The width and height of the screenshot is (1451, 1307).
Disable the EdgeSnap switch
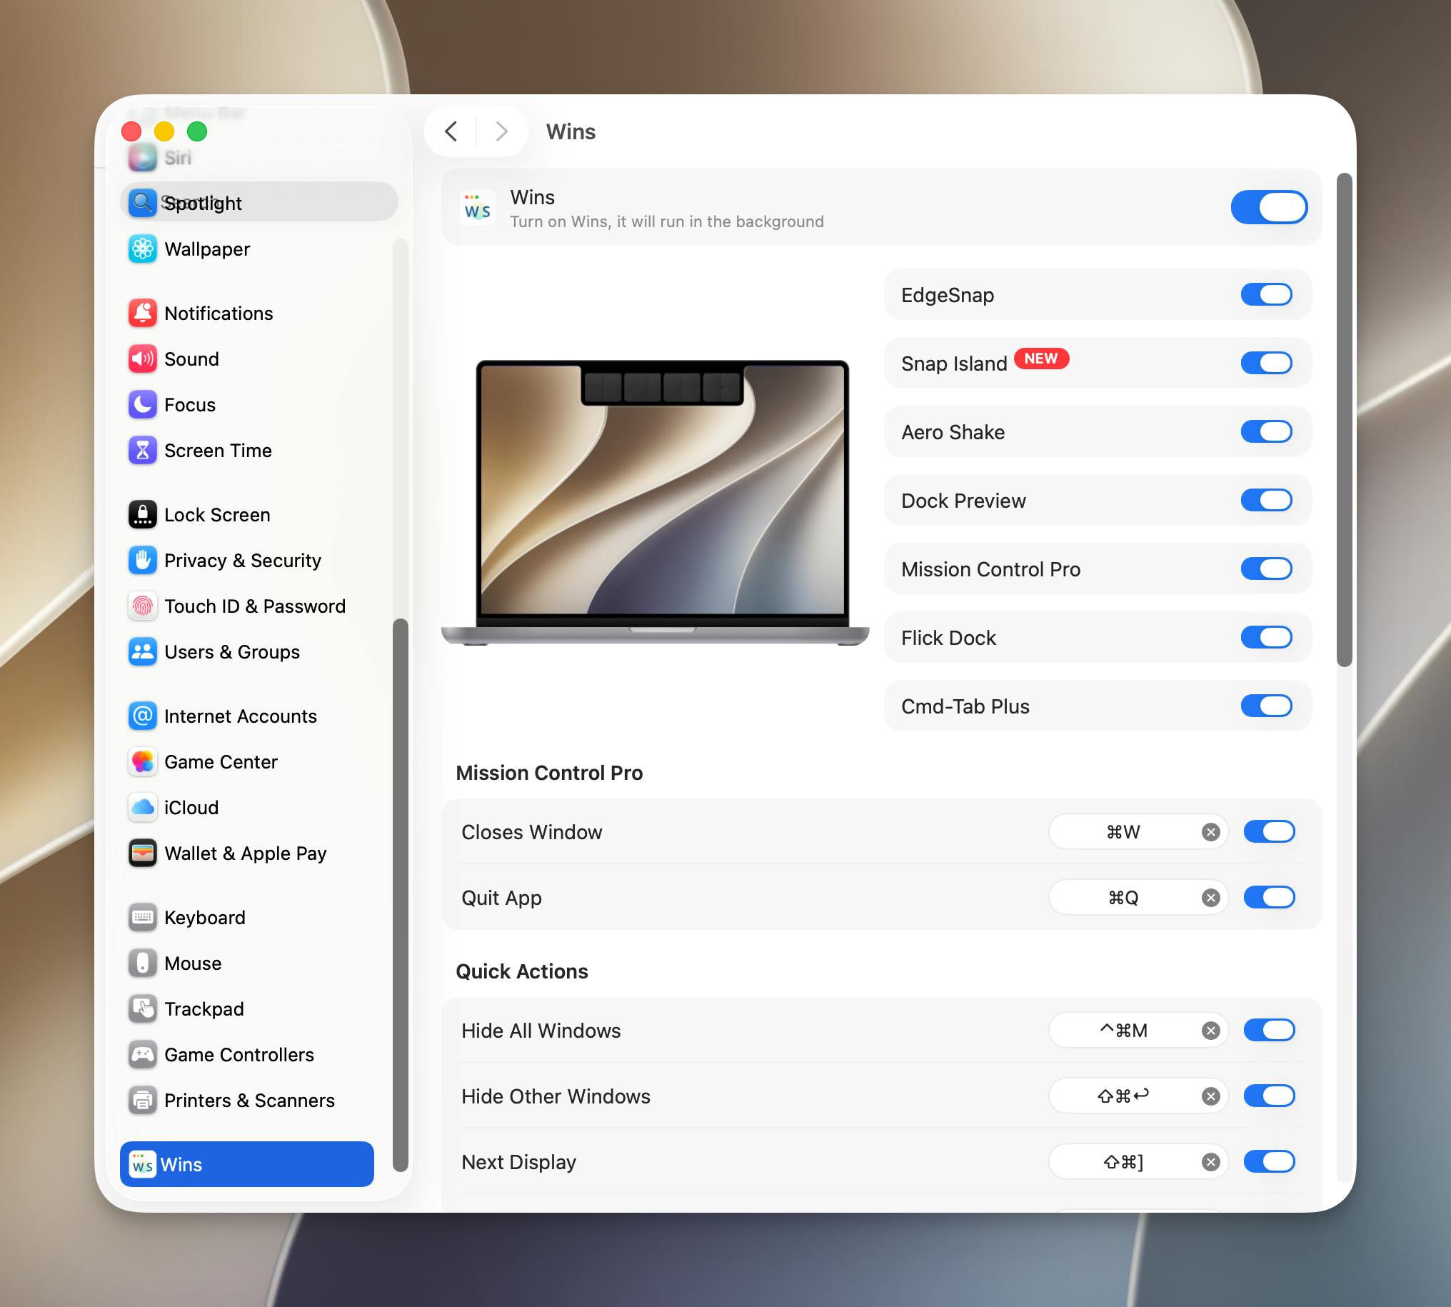tap(1267, 294)
